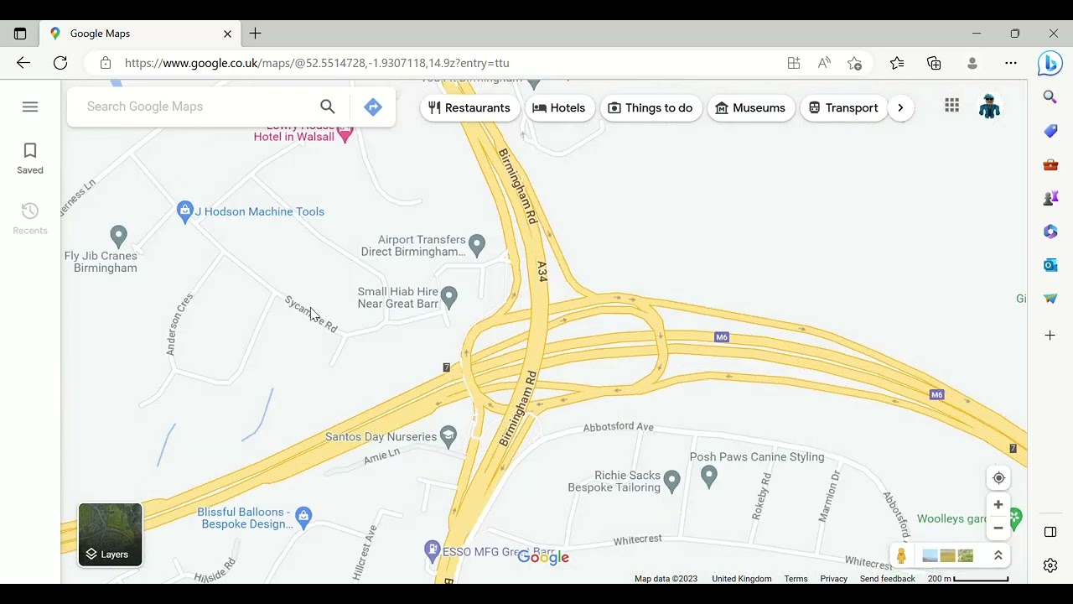Click United Kingdom link
Viewport: 1073px width, 604px height.
(742, 579)
